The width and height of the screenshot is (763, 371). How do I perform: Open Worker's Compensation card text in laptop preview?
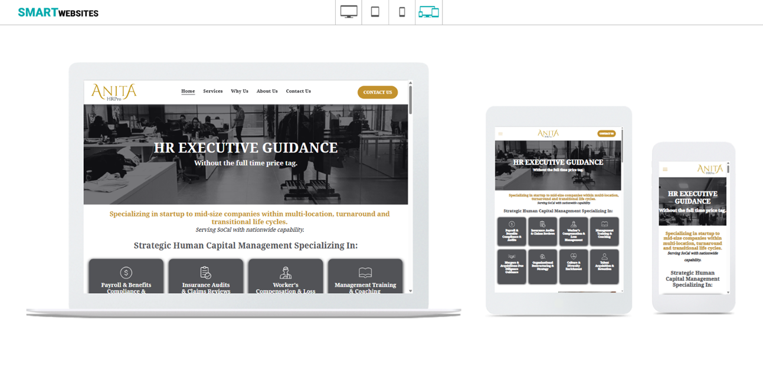(x=286, y=288)
